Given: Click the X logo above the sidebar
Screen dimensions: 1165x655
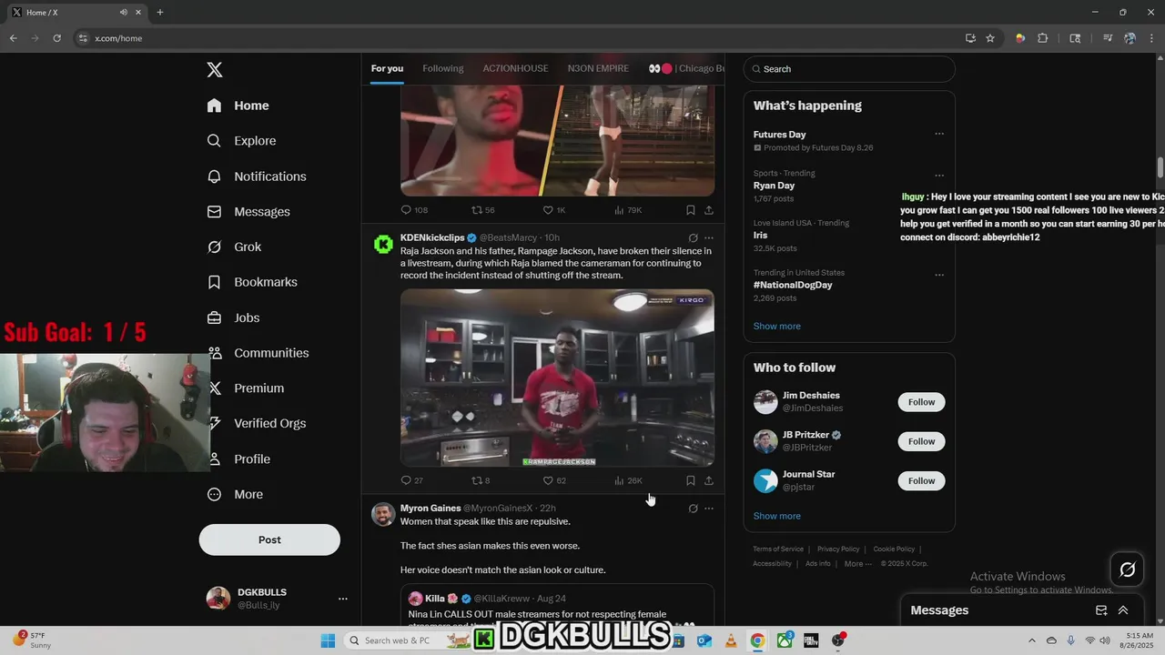Looking at the screenshot, I should coord(215,70).
